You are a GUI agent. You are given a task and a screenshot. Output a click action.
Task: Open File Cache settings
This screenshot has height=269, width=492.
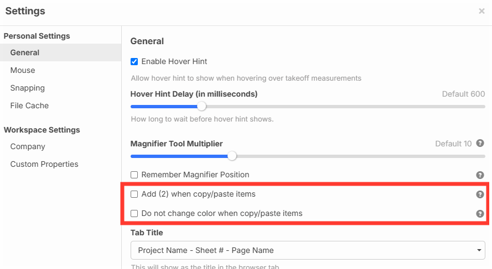pyautogui.click(x=29, y=106)
